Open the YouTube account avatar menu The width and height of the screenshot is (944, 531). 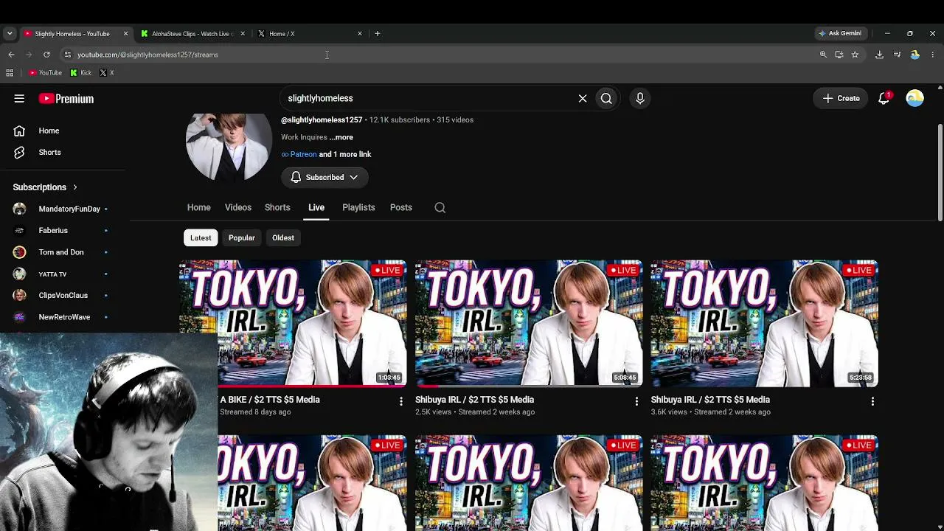click(x=914, y=98)
